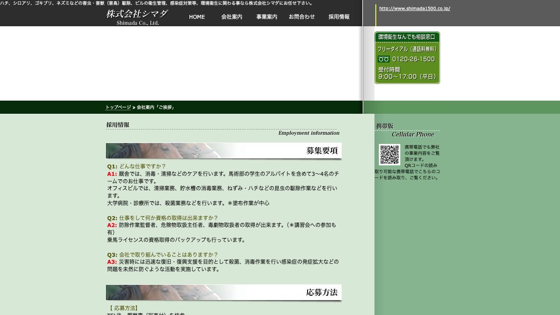Click the A3: answer label
The image size is (560, 315).
coord(112,262)
